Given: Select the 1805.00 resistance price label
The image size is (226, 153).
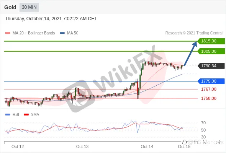Looking at the screenshot, I should [211, 51].
